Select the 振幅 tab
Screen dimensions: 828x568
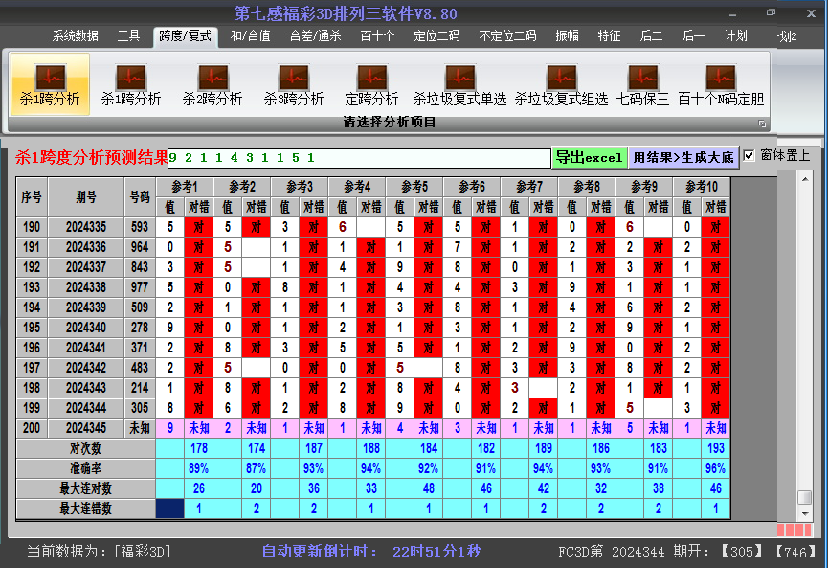point(568,36)
